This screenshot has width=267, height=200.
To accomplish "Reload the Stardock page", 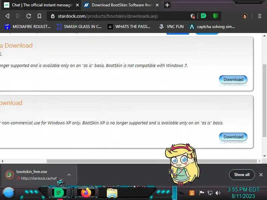I will [29, 16].
